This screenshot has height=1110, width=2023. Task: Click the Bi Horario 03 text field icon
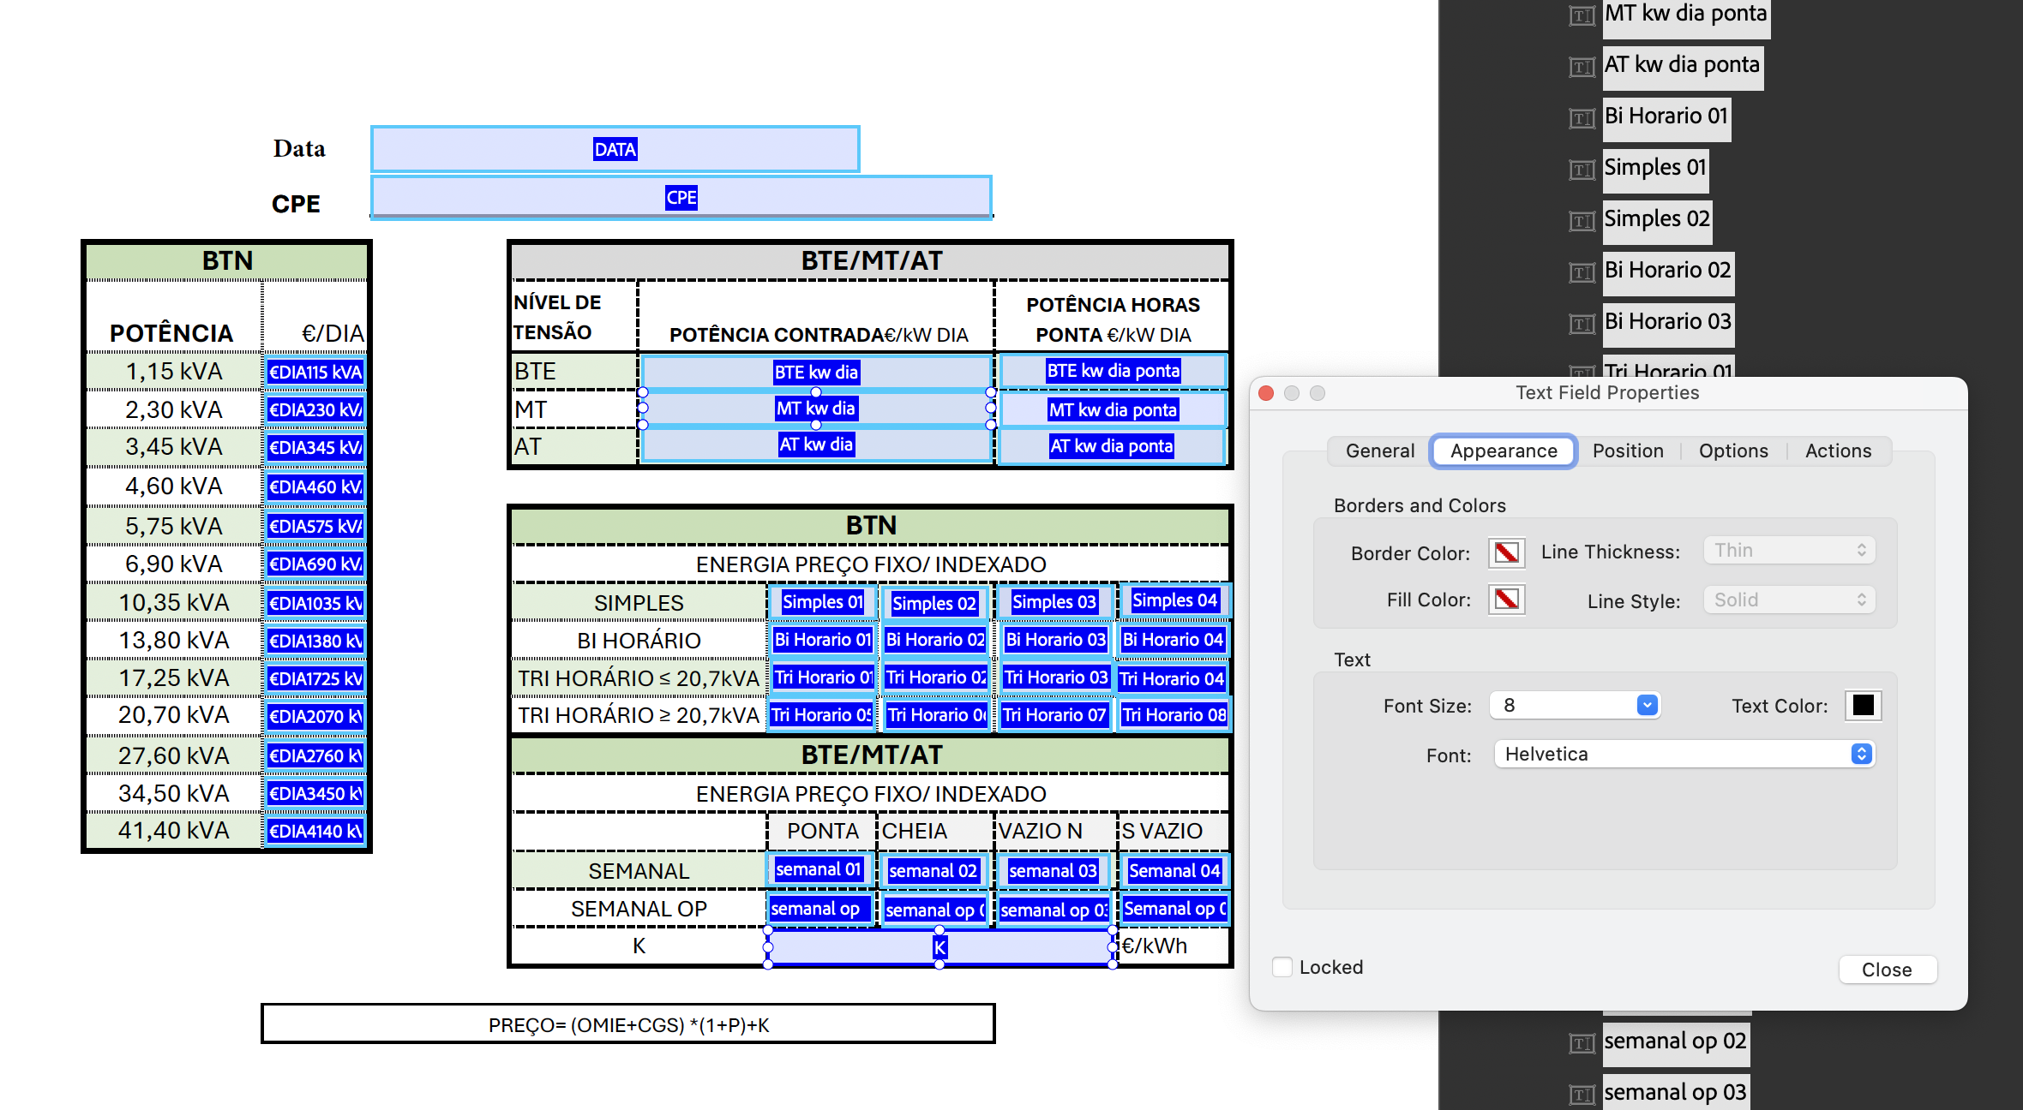[1582, 322]
